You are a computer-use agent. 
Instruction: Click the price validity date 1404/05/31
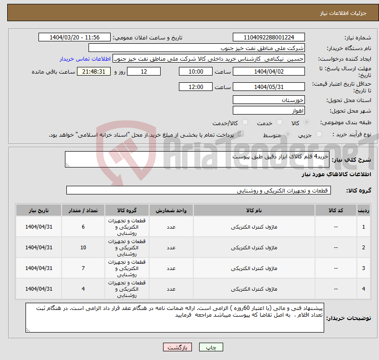(269, 87)
